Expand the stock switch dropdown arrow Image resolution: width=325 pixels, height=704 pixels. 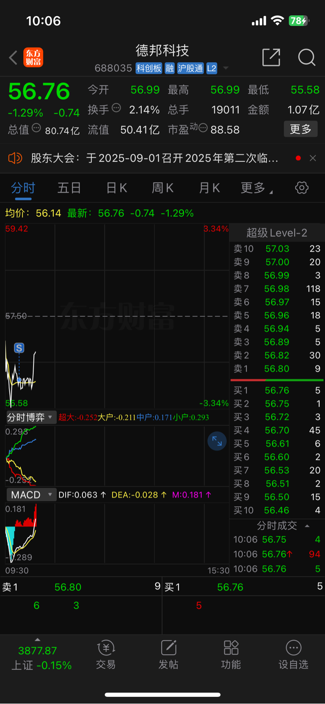click(x=226, y=68)
